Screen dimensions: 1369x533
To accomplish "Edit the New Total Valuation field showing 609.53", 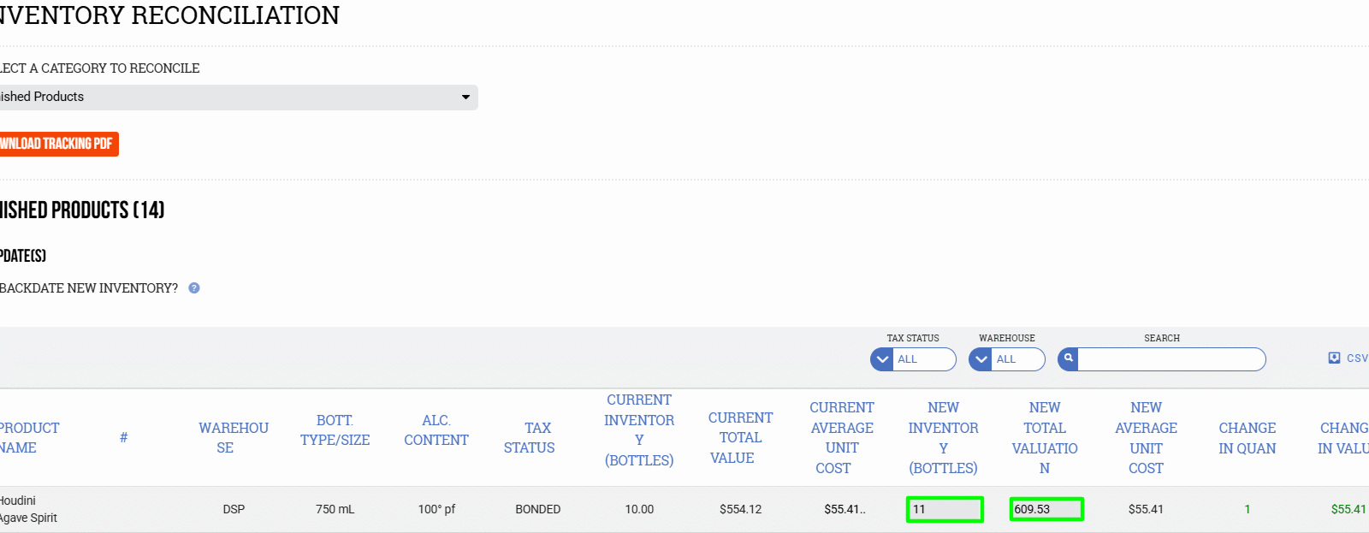I will [1046, 510].
